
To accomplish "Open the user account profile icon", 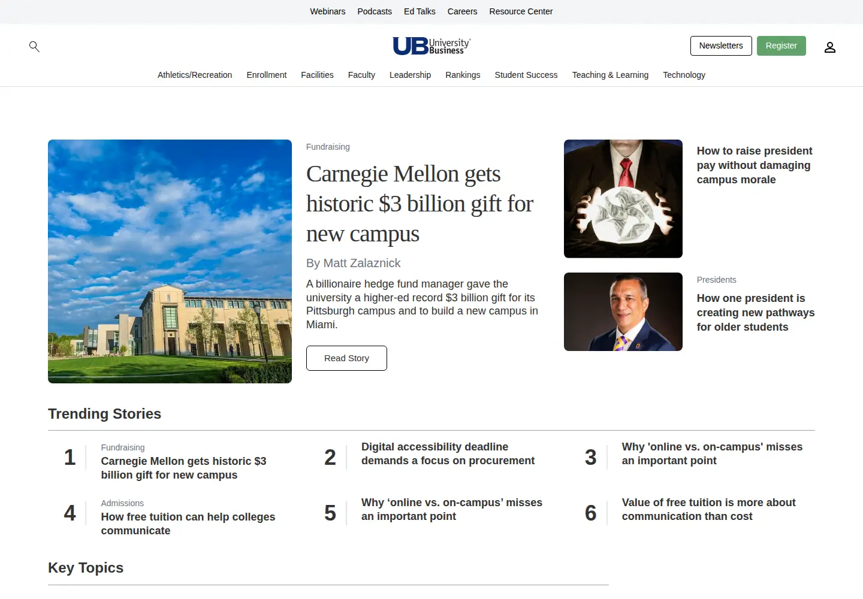I will (829, 47).
